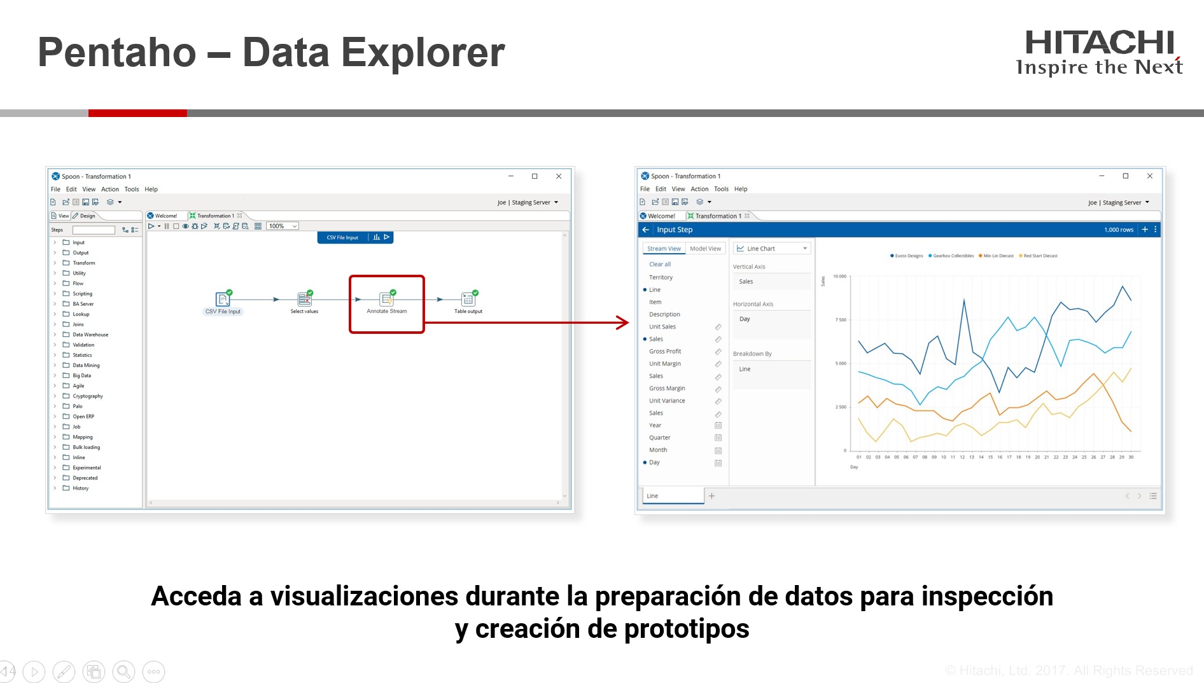Click the calendar icon next to Year
Image resolution: width=1204 pixels, height=683 pixels.
[x=718, y=425]
